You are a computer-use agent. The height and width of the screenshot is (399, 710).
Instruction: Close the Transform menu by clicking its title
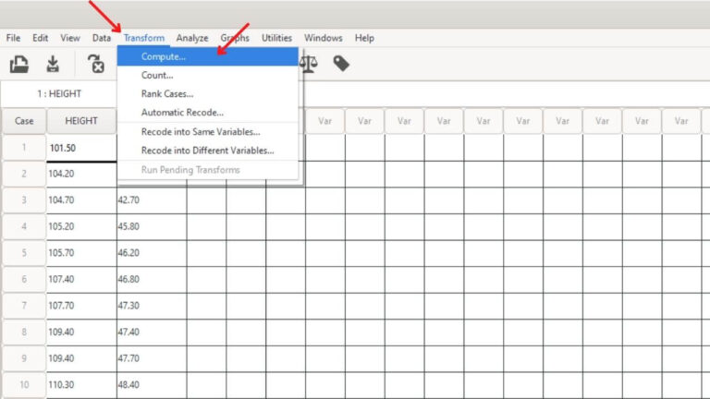coord(144,38)
